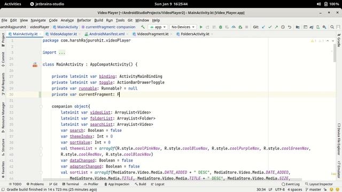
Task: Open the Logcat tool window
Action: 158,184
